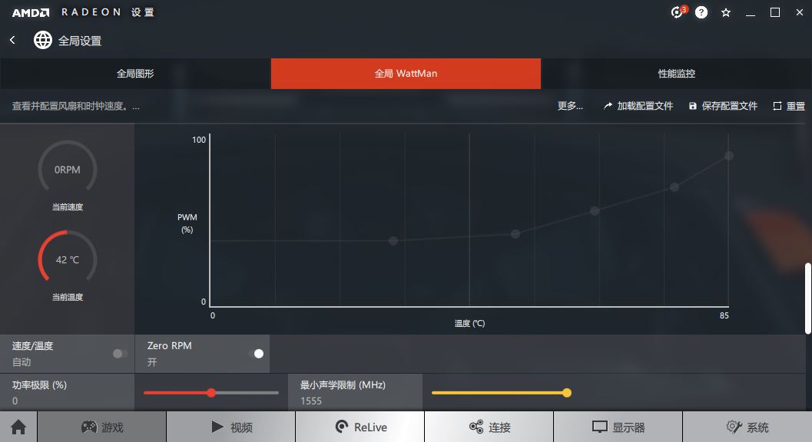
Task: Select the second fan curve point
Action: point(515,234)
